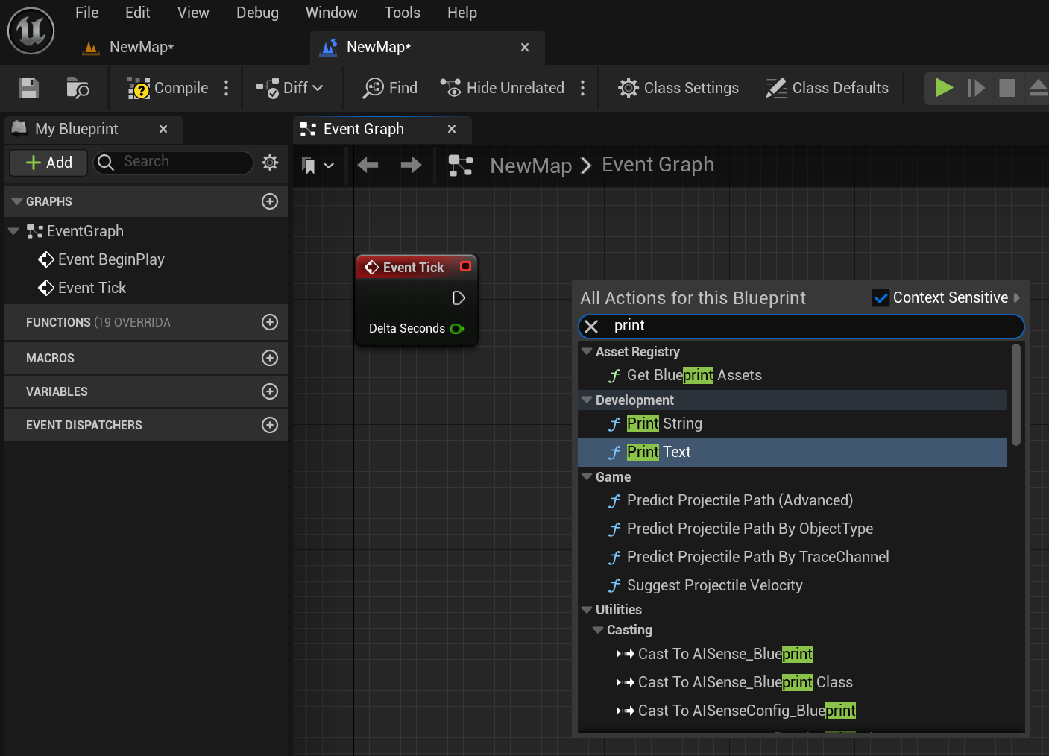Click the Unreal Engine logo icon
Image resolution: width=1049 pixels, height=756 pixels.
(x=31, y=31)
